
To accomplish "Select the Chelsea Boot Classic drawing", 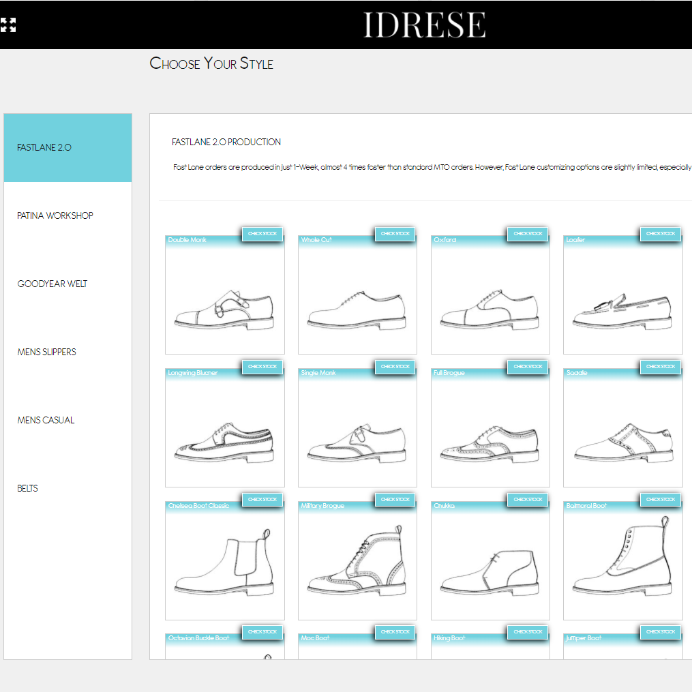I will (x=224, y=562).
